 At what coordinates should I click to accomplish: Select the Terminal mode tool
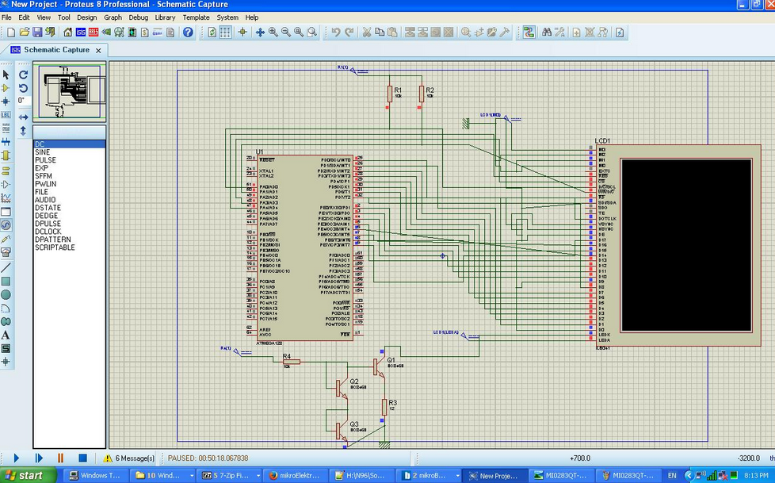point(7,173)
